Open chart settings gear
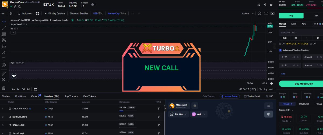The height and width of the screenshot is (135, 323). click(x=259, y=13)
